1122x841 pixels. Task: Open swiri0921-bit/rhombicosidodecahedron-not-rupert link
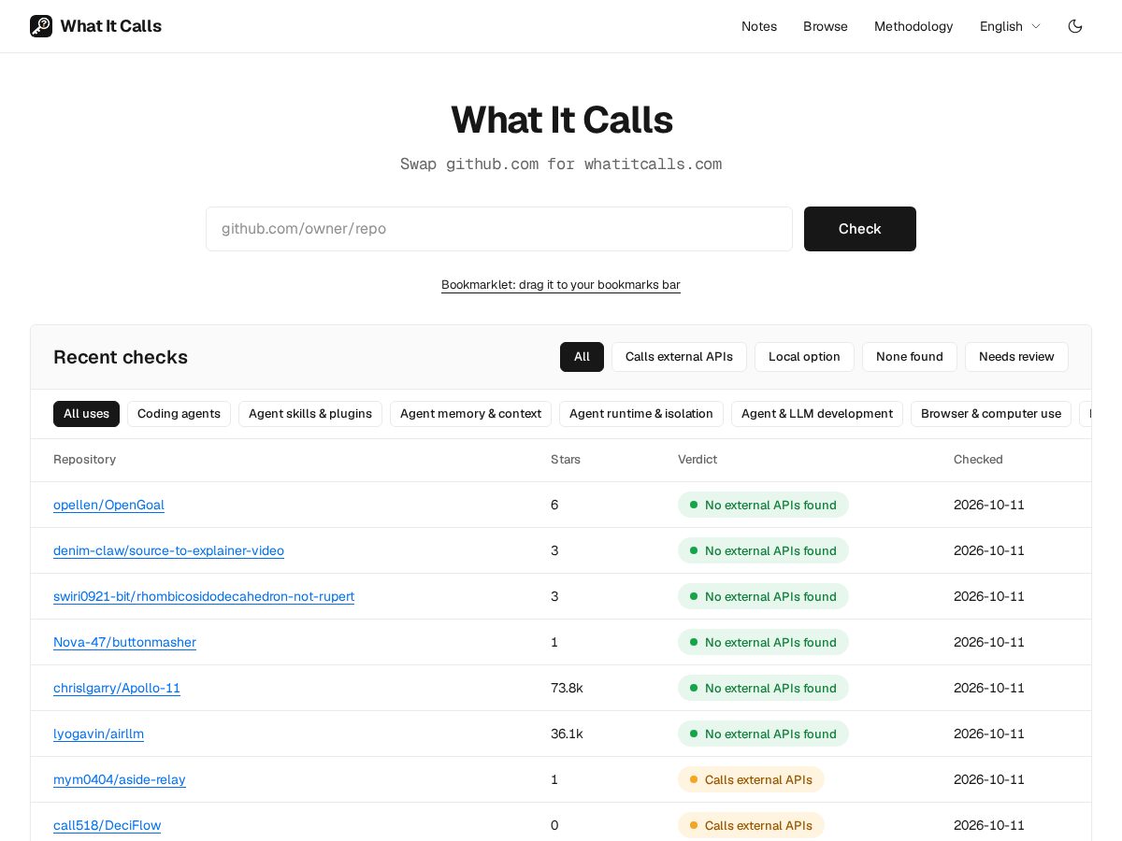(204, 596)
